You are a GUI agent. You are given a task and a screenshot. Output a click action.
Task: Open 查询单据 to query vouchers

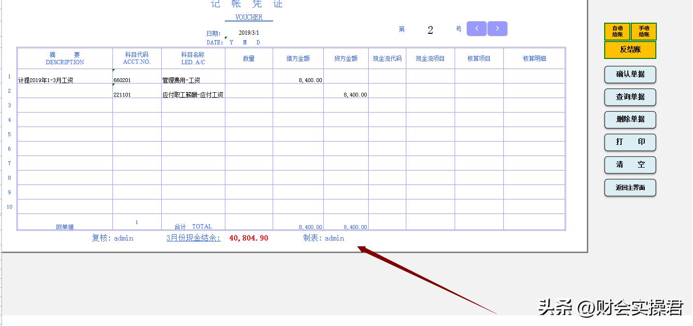point(630,97)
